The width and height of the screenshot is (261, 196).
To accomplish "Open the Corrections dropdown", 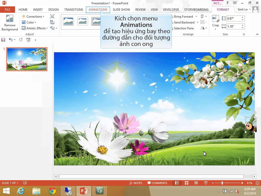I will click(x=33, y=16).
